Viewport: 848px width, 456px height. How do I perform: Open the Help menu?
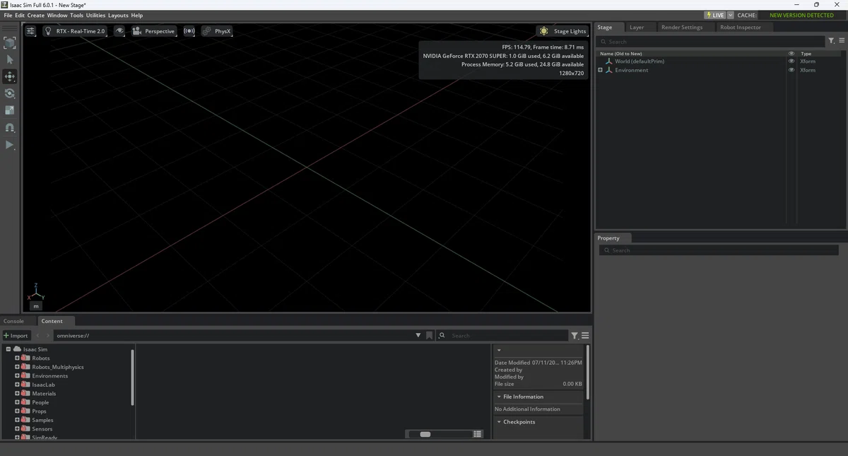(137, 16)
